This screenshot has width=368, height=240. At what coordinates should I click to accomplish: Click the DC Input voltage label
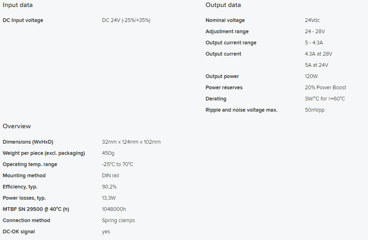(23, 20)
